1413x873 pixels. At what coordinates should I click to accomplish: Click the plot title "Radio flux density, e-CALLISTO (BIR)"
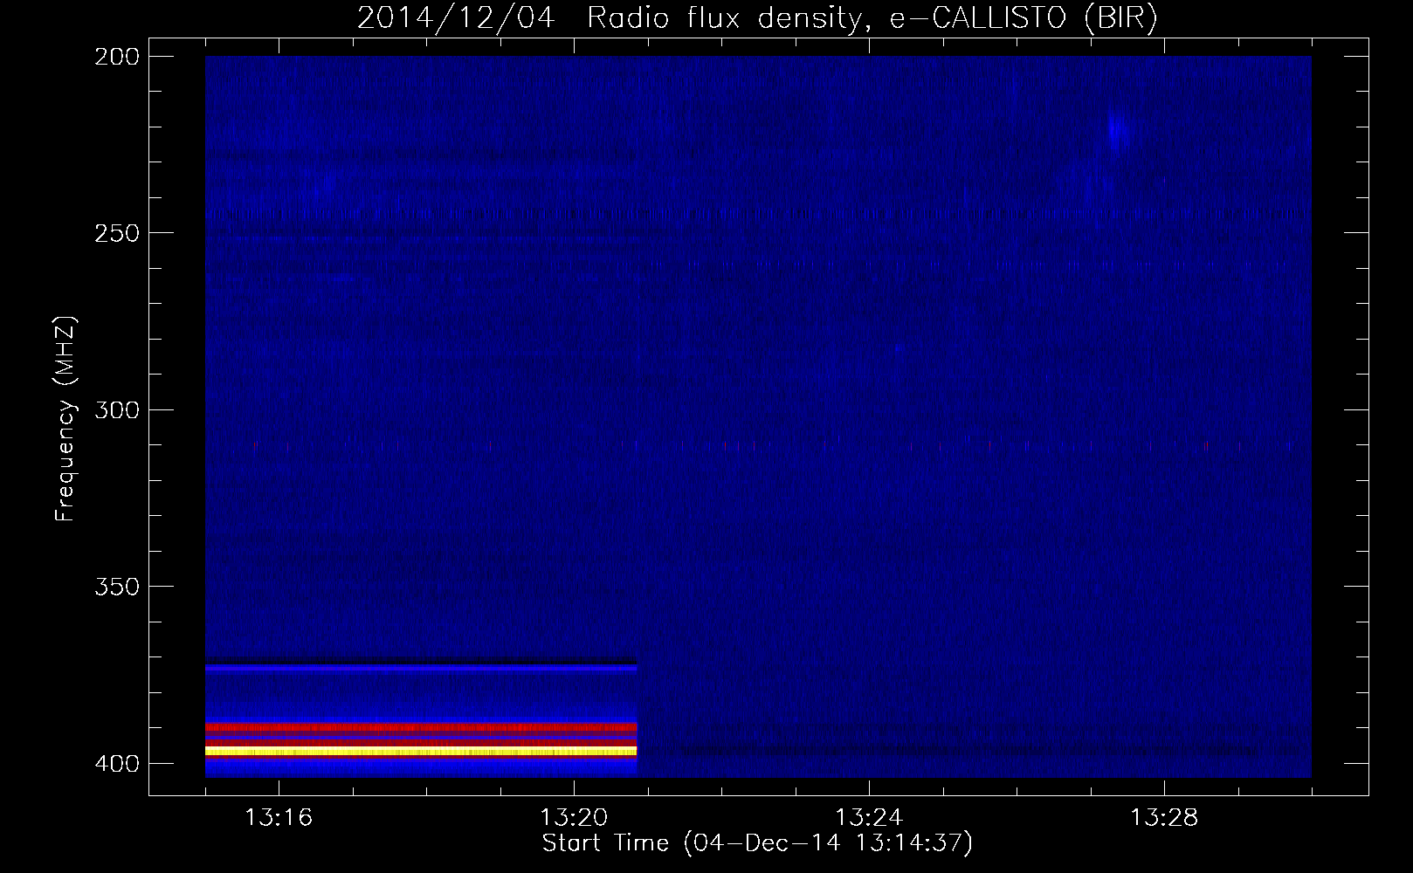(872, 18)
